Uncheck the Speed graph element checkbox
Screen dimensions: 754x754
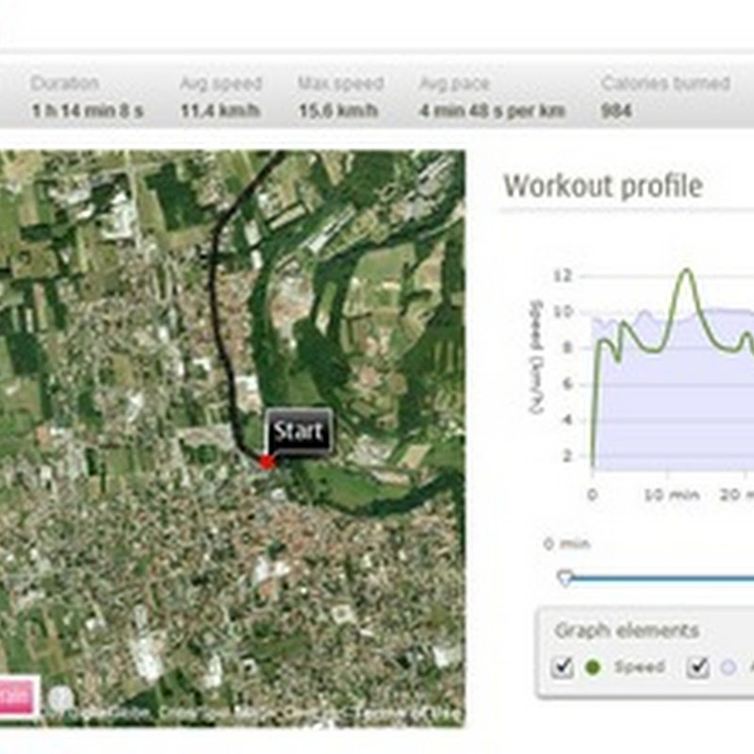[562, 667]
